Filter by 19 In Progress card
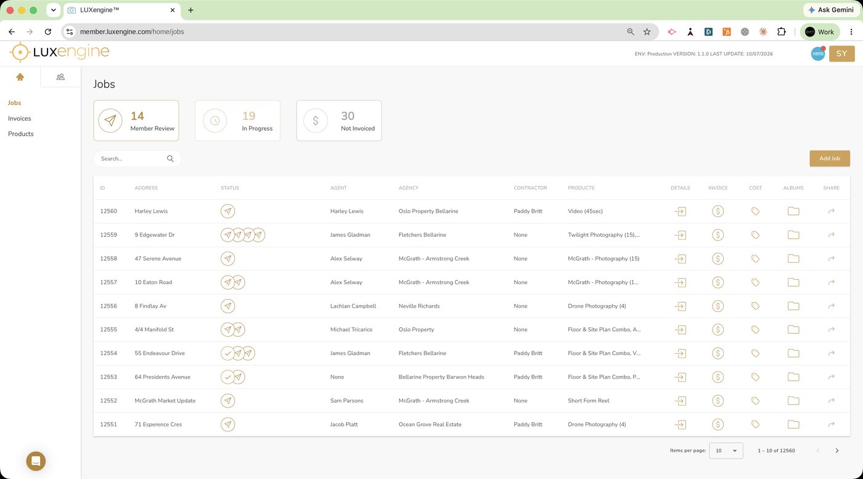This screenshot has width=863, height=479. [237, 121]
